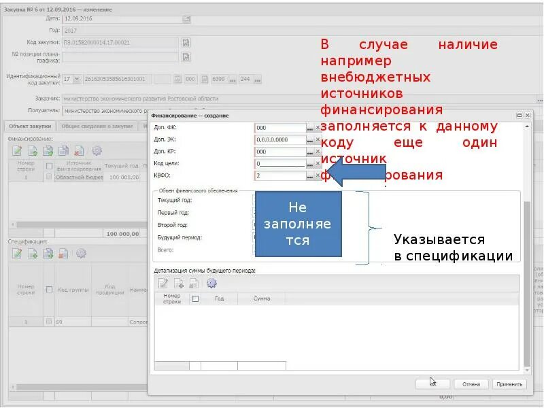Select the edit icon in Финансирование toolbar
This screenshot has height=408, width=544.
[x=17, y=150]
